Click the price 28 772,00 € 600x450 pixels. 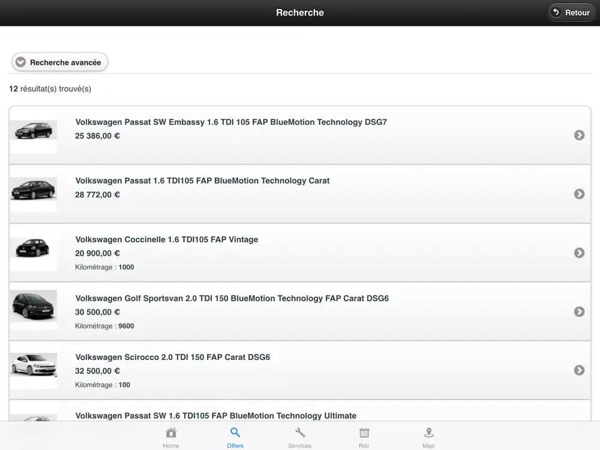point(97,195)
